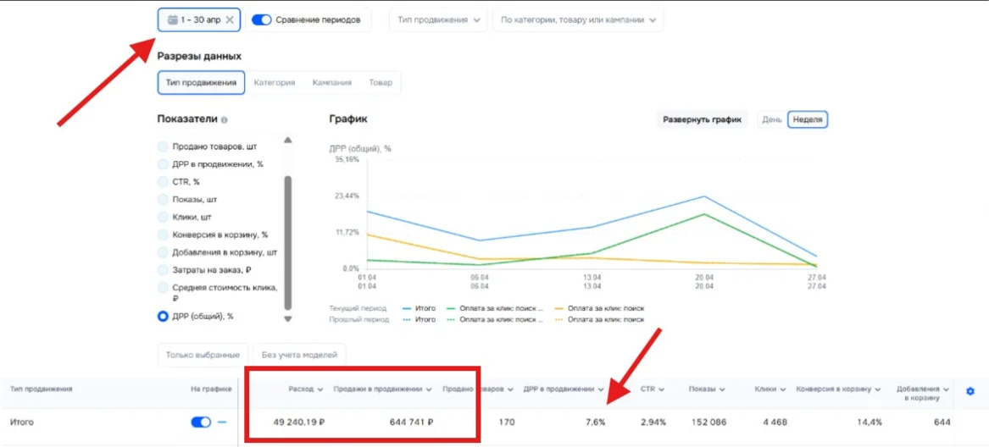Open Тип продвижения filter dropdown

[438, 20]
